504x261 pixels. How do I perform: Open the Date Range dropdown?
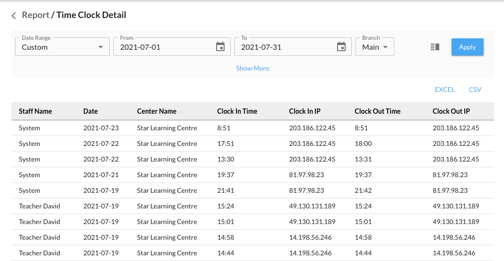62,47
